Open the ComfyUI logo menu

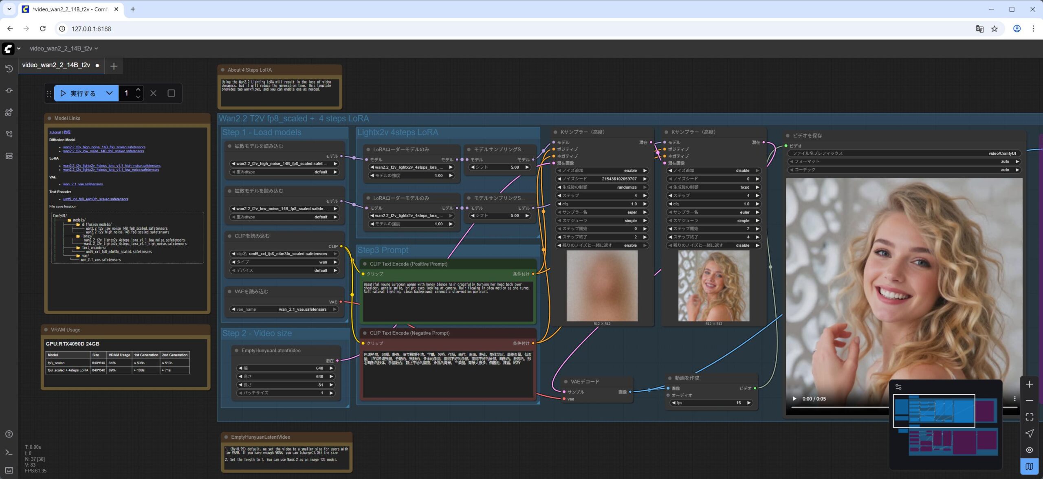click(8, 48)
